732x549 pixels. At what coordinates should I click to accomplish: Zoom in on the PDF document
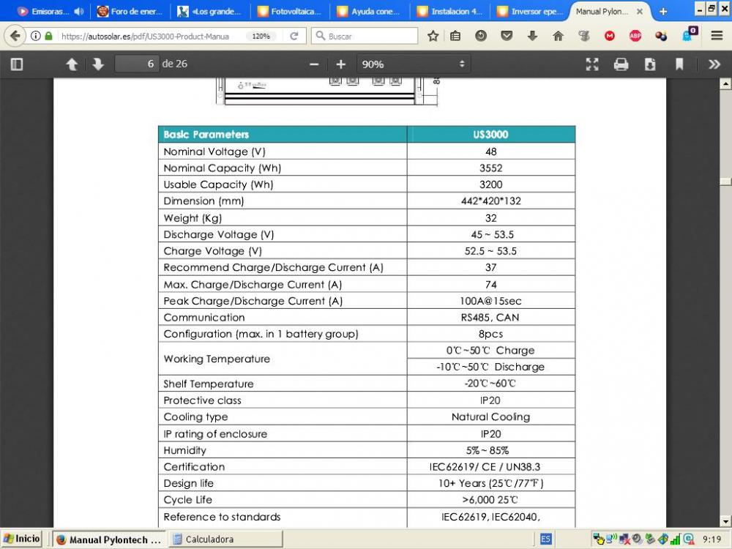[x=341, y=64]
